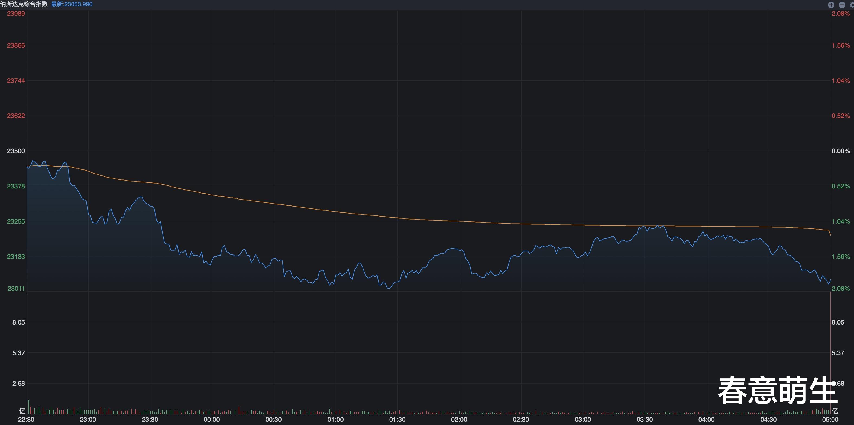The height and width of the screenshot is (425, 854).
Task: Click the 01:30 time axis label
Action: click(x=397, y=419)
